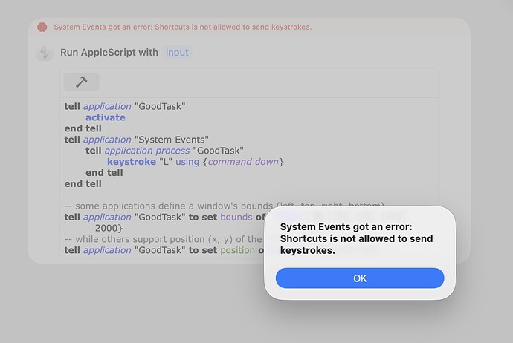Click the red error message banner text

pyautogui.click(x=182, y=27)
